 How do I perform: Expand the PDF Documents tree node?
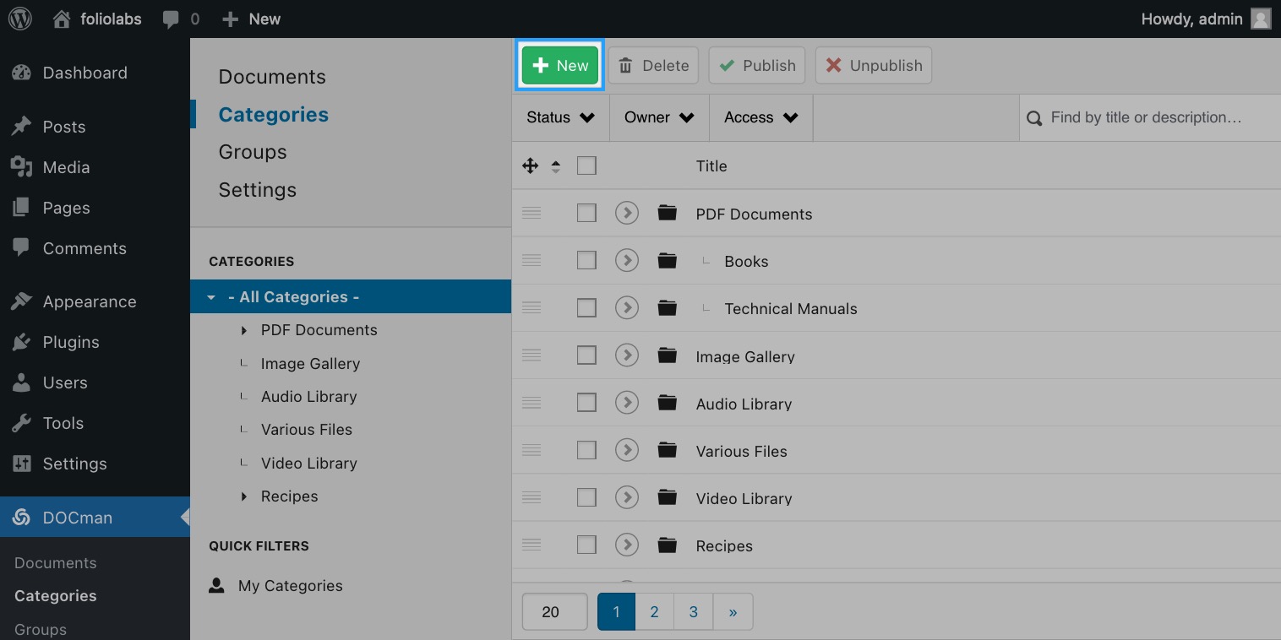point(244,330)
